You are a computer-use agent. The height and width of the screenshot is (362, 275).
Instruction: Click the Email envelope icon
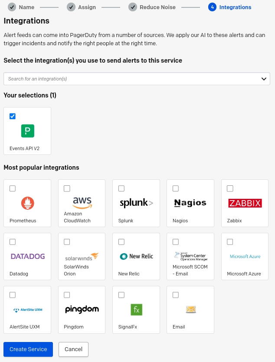click(x=191, y=309)
